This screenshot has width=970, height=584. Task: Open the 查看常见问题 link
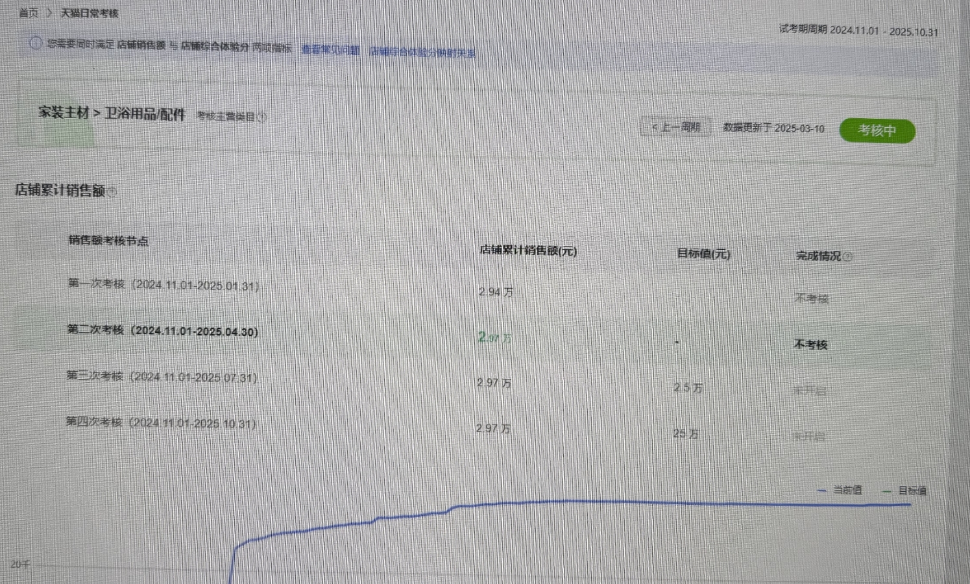[x=330, y=50]
